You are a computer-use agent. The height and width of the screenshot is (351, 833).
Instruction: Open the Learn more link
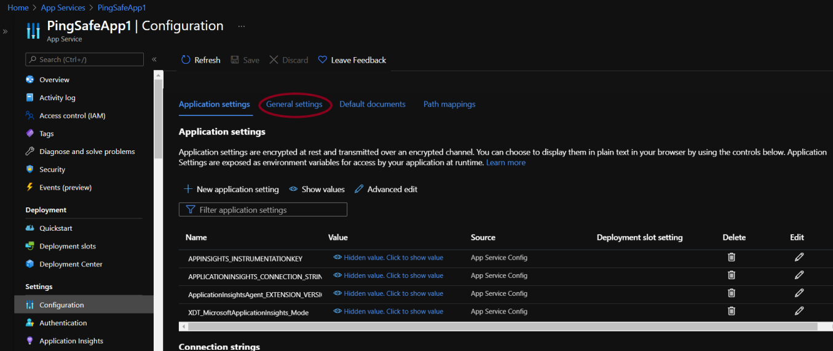[x=505, y=163]
